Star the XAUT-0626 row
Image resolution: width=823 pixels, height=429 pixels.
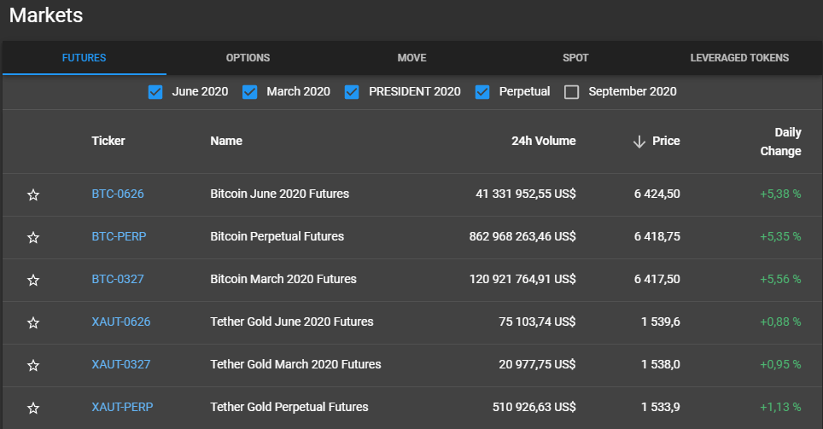click(33, 322)
